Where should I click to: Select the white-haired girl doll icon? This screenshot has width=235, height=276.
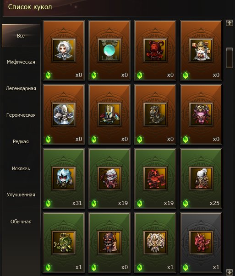[64, 50]
